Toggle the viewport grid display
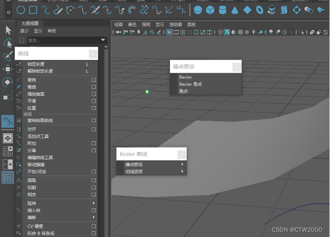 (x=169, y=32)
